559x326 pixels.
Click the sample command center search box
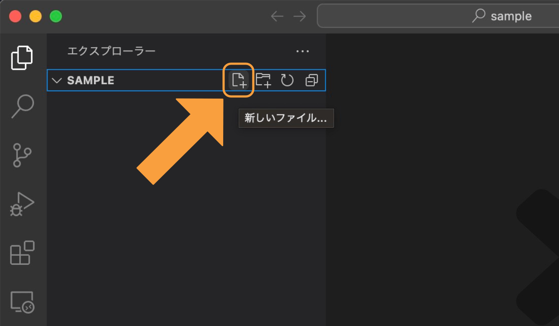[438, 16]
